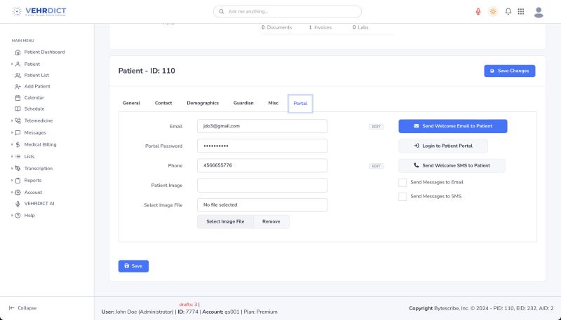Screen dimensions: 561x320
Task: Click the Documents count link
Action: [x=276, y=27]
